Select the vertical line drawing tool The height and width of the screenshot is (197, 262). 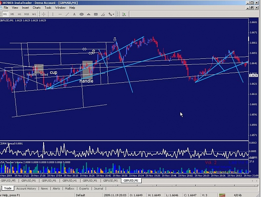click(x=53, y=14)
